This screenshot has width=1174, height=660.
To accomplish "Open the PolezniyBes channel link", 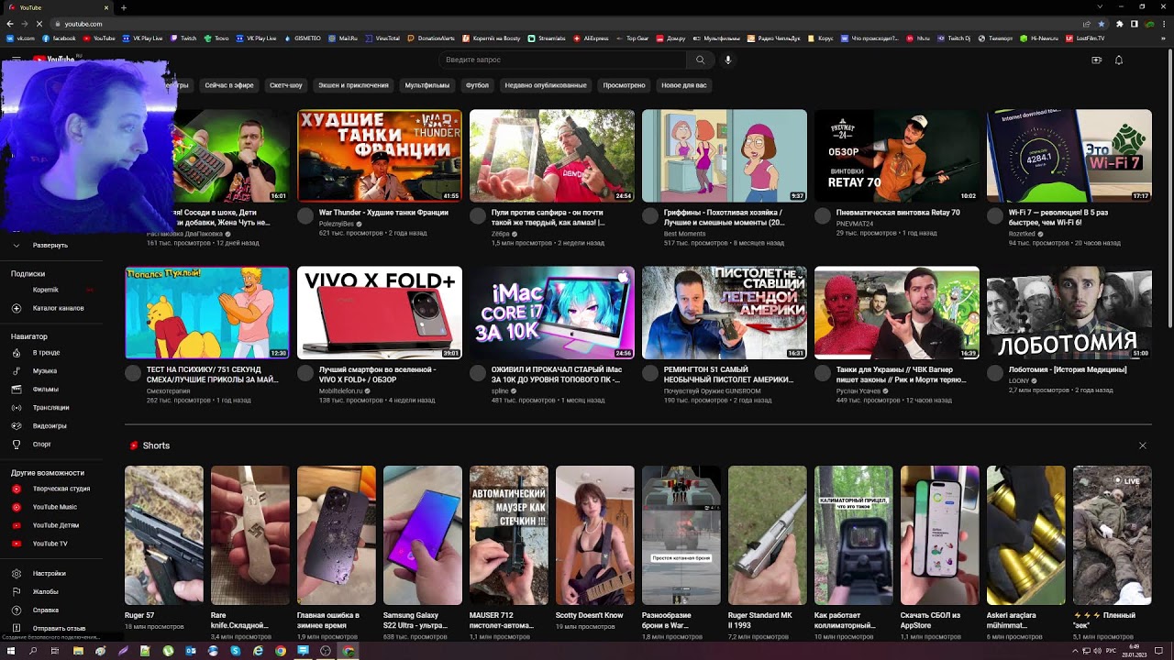I will 337,224.
